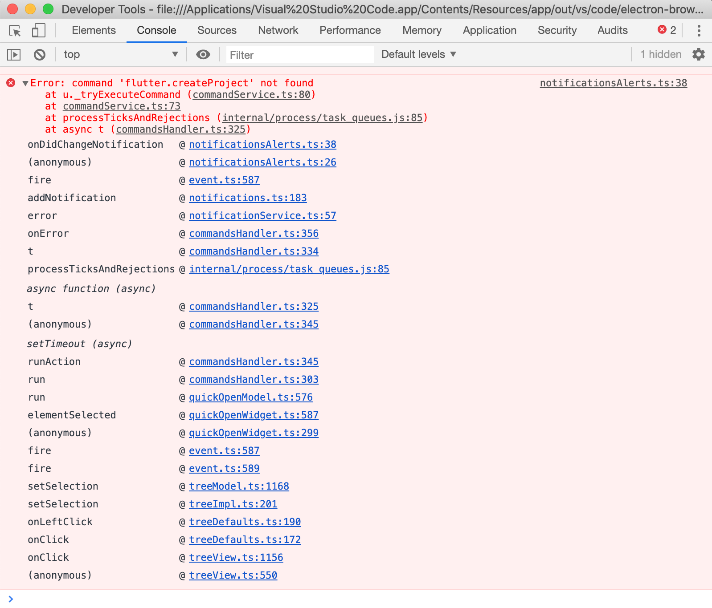Toggle the device toolbar icon

click(x=38, y=31)
